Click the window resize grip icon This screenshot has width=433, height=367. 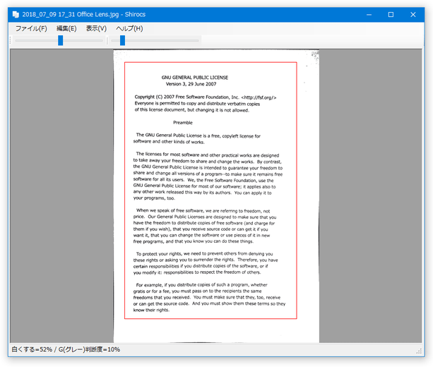419,351
